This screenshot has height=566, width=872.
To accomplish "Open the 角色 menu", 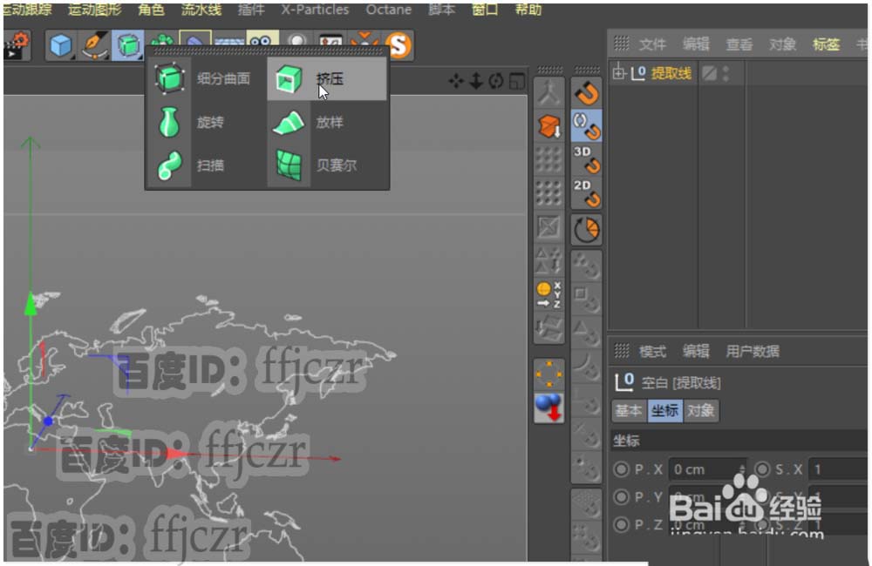I will [x=151, y=10].
